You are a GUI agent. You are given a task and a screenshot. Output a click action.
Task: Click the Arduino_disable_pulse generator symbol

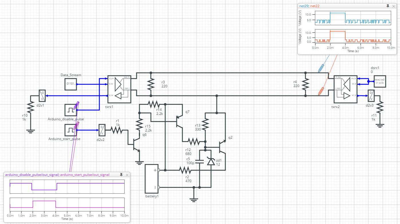(70, 110)
